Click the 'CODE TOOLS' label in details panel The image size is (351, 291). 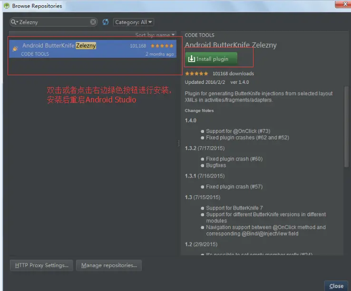coord(199,35)
